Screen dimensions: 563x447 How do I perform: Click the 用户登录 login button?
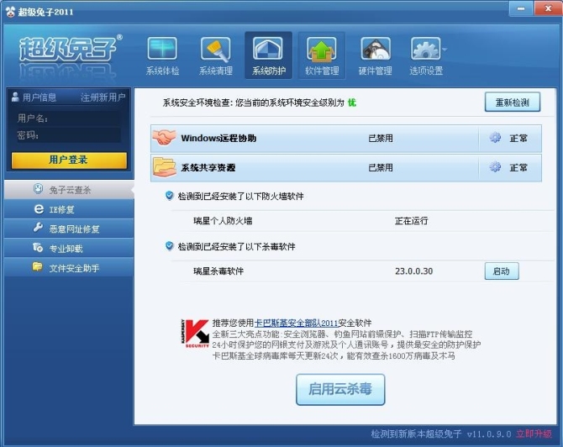[x=69, y=160]
